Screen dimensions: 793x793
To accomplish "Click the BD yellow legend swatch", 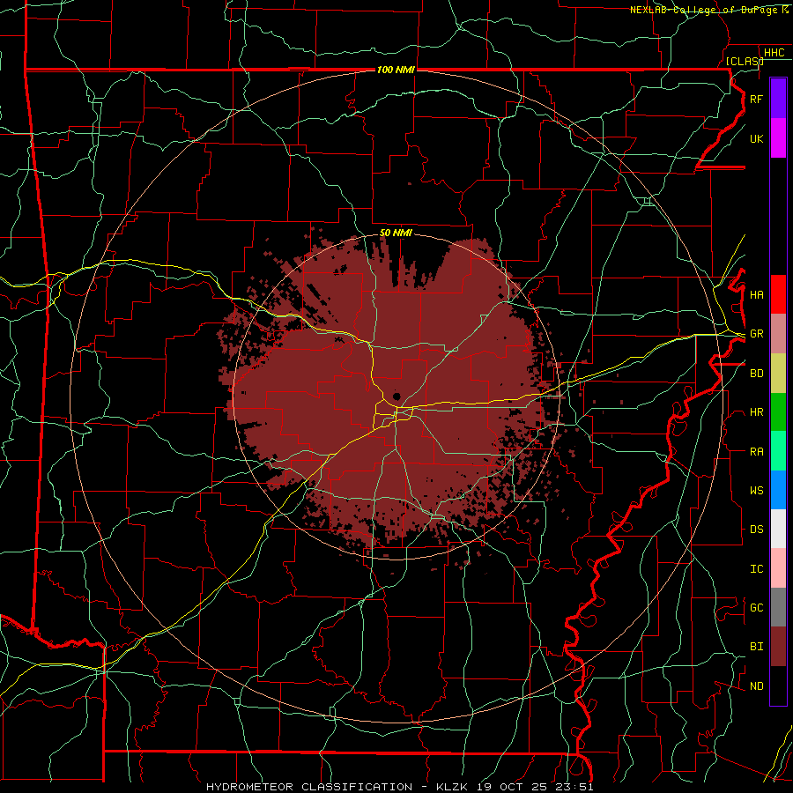I will [778, 374].
